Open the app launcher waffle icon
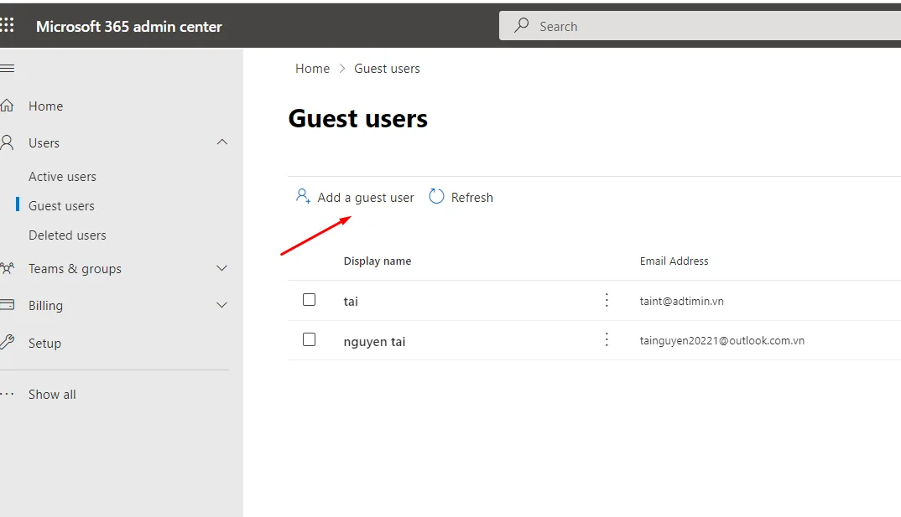This screenshot has width=901, height=517. point(7,24)
